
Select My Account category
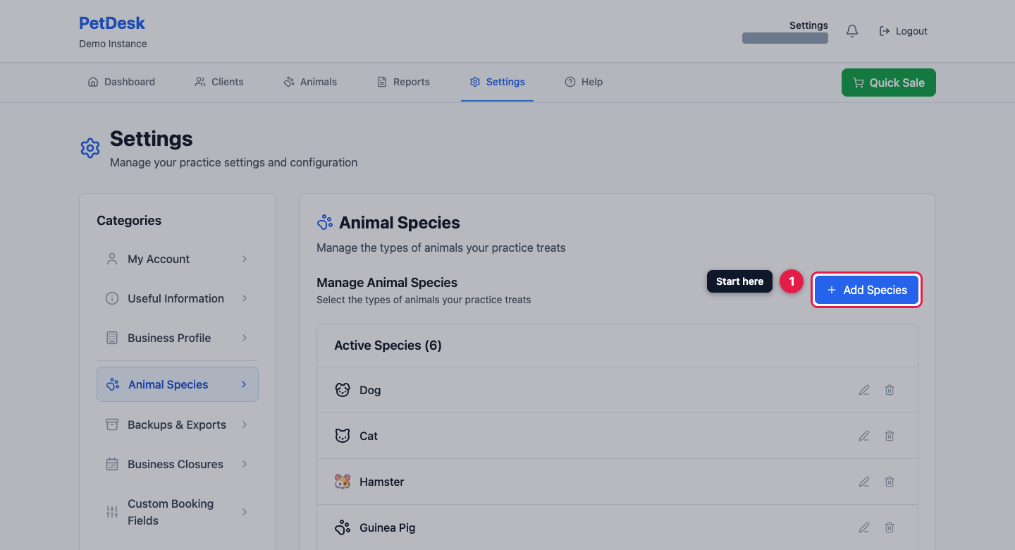pyautogui.click(x=178, y=259)
